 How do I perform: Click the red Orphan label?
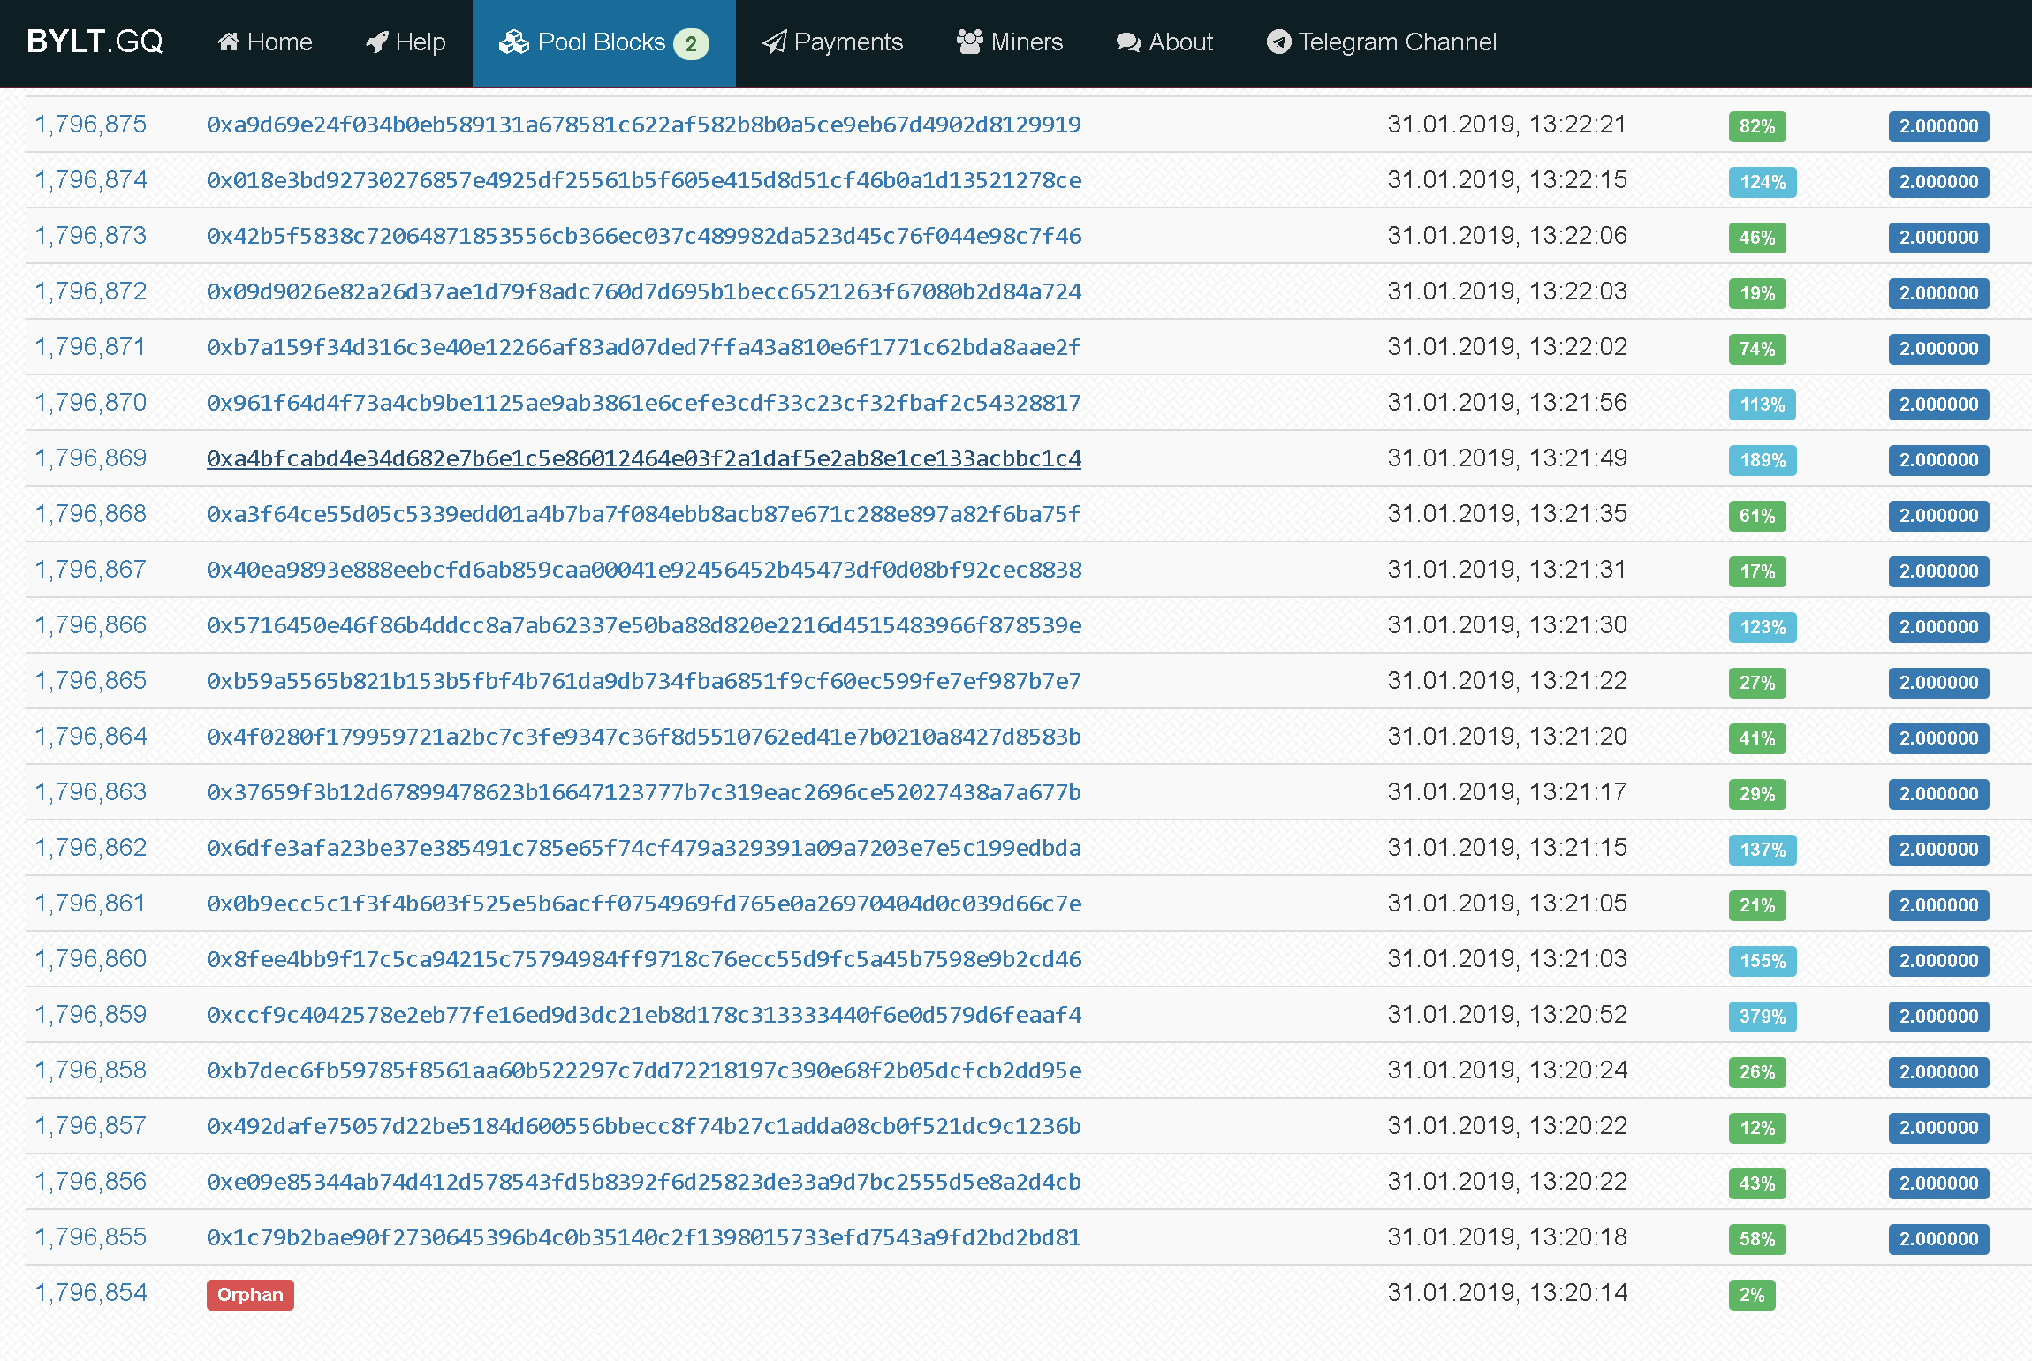tap(250, 1295)
